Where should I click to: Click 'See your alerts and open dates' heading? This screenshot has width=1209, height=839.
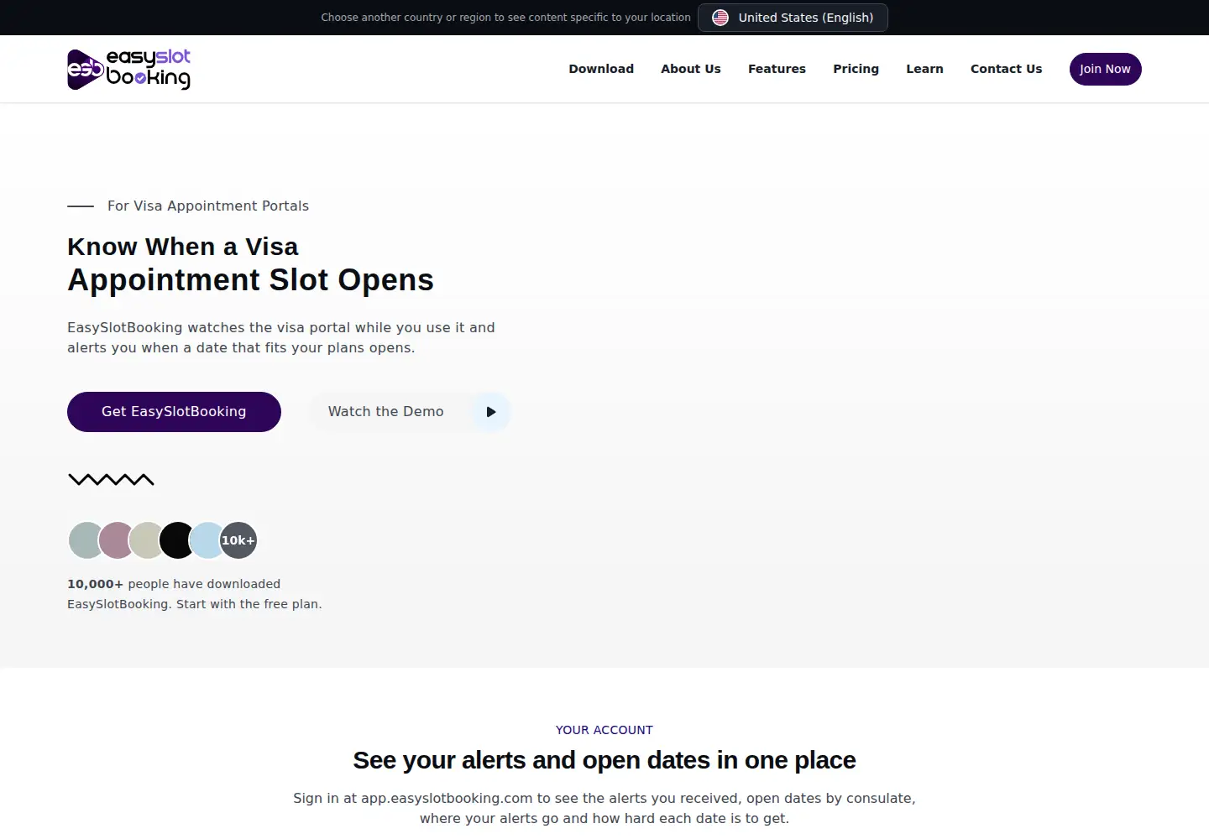point(604,760)
